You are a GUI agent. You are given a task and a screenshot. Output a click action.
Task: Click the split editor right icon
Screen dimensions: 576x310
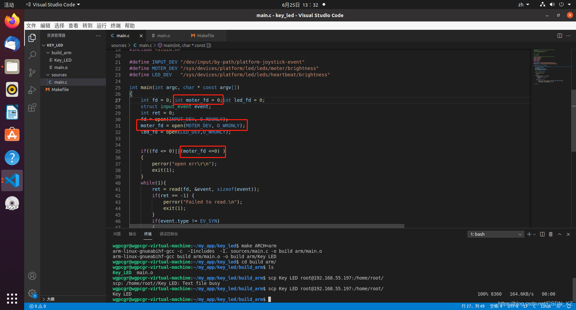[x=560, y=35]
